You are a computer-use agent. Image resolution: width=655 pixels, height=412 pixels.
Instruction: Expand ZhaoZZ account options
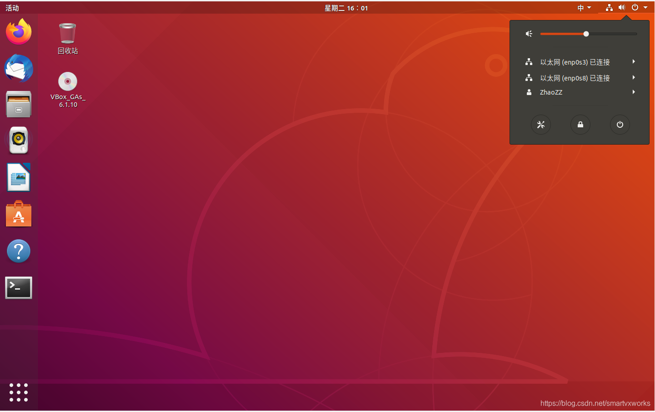pyautogui.click(x=634, y=92)
